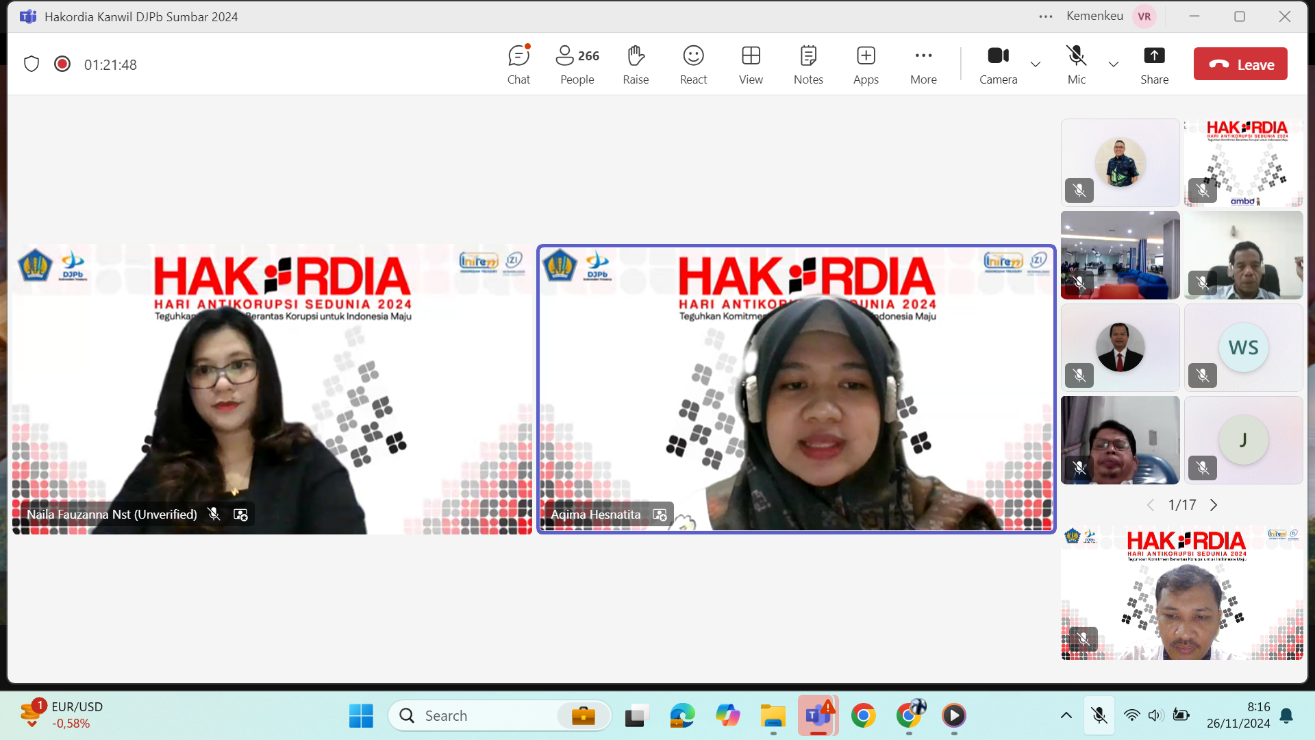Open volume speaker icon in tray

[1155, 715]
